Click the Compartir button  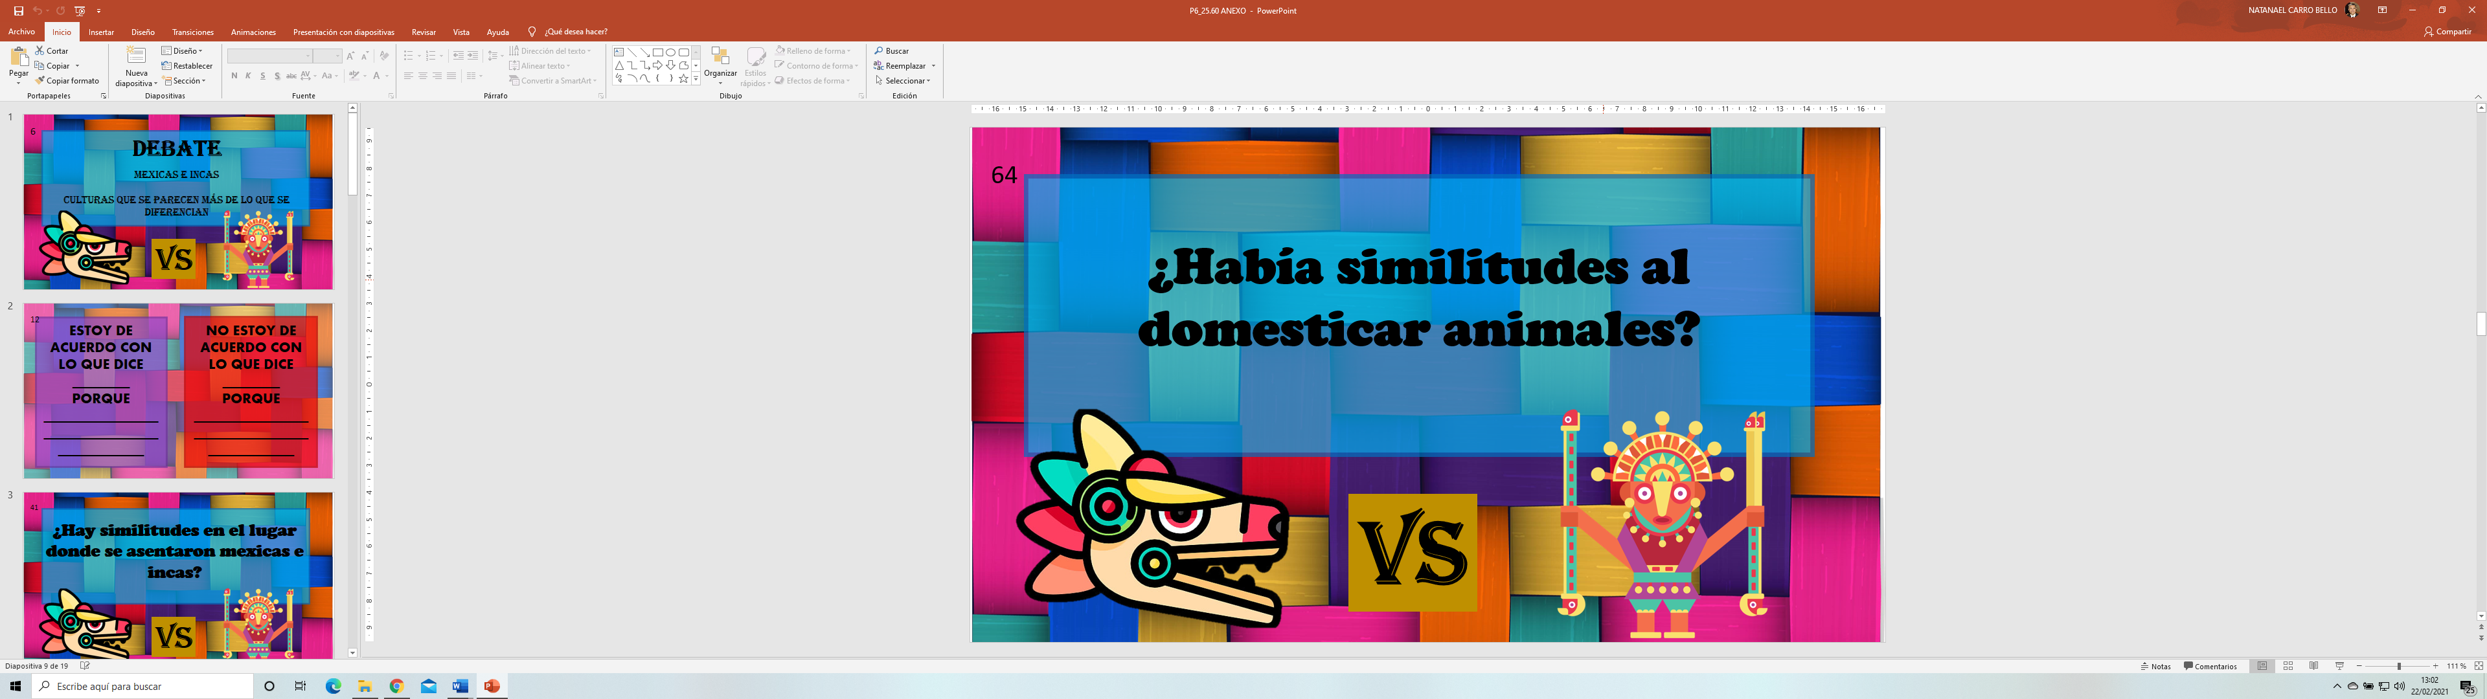pyautogui.click(x=2446, y=32)
